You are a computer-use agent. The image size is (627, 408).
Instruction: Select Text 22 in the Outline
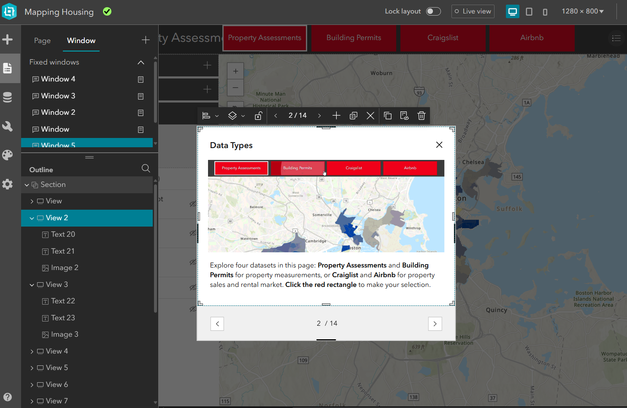click(x=87, y=301)
